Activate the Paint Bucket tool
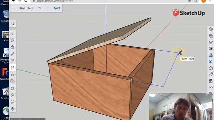The width and height of the screenshot is (214, 120). [x=13, y=47]
